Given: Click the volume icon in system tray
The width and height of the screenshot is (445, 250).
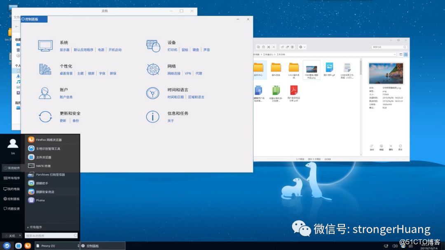Looking at the screenshot, I should click(394, 246).
